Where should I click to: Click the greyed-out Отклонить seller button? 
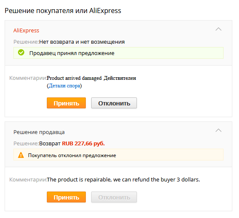tap(114, 197)
